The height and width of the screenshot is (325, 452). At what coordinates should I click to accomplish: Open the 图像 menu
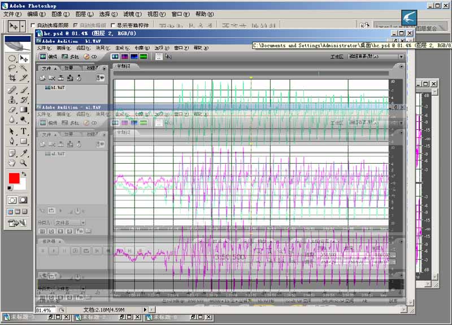[x=60, y=14]
